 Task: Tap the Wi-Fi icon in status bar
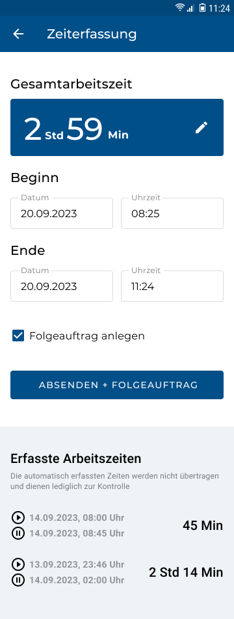coord(180,8)
